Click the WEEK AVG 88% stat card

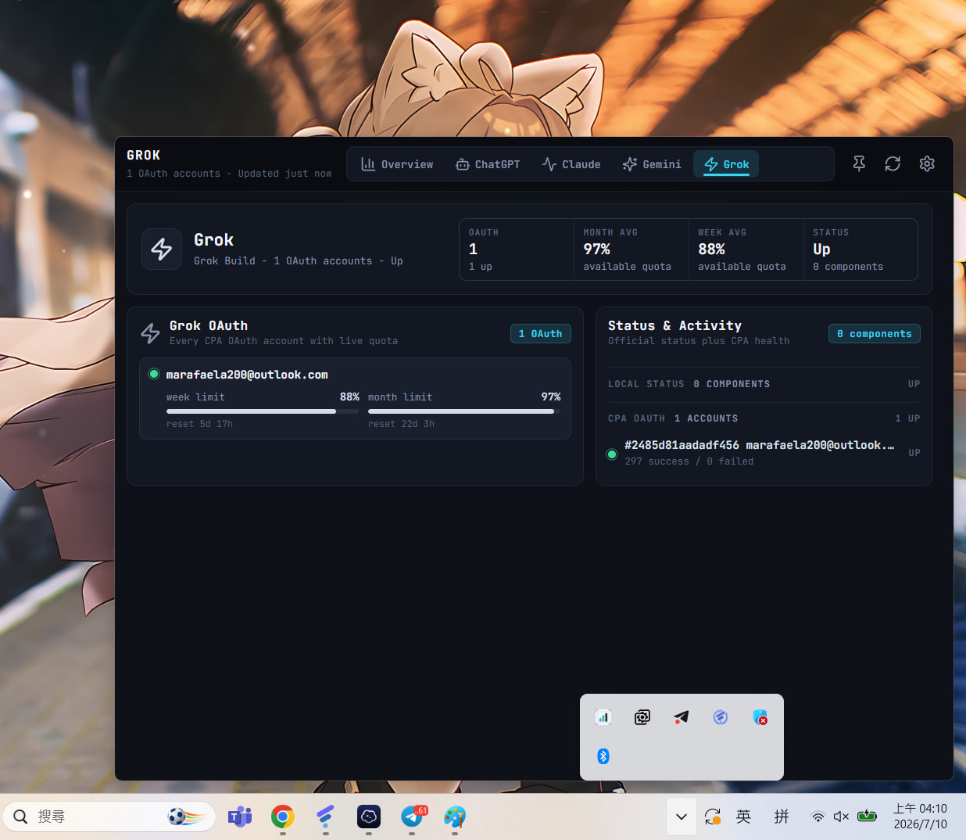[x=746, y=249]
